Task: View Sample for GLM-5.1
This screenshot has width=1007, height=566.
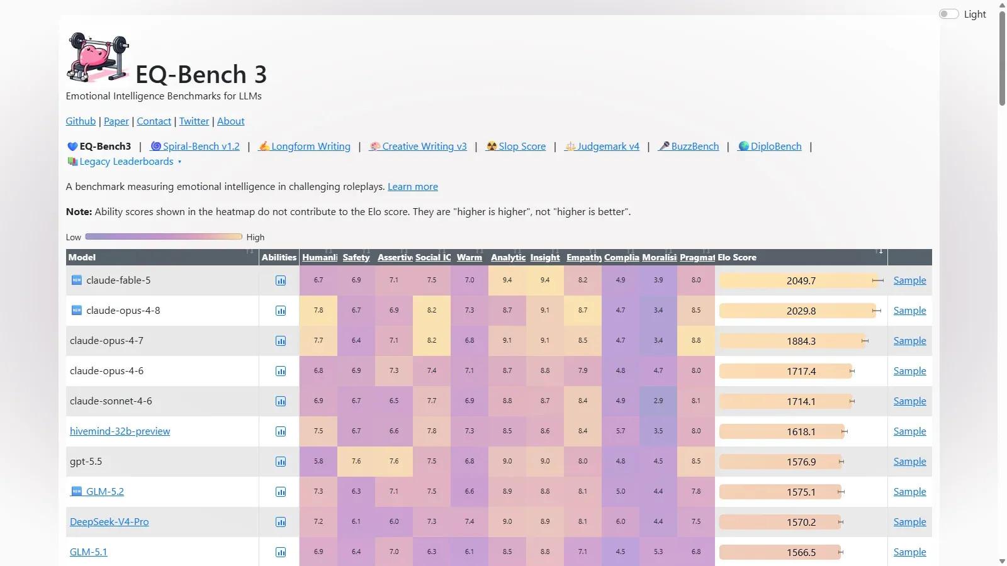Action: tap(910, 552)
